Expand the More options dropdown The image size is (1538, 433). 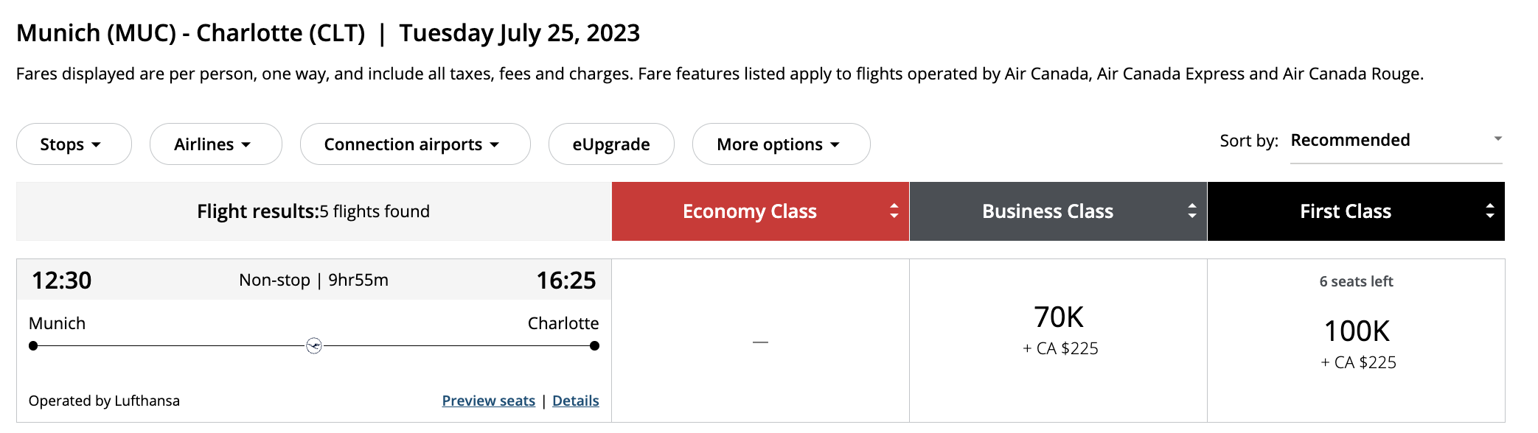coord(780,144)
